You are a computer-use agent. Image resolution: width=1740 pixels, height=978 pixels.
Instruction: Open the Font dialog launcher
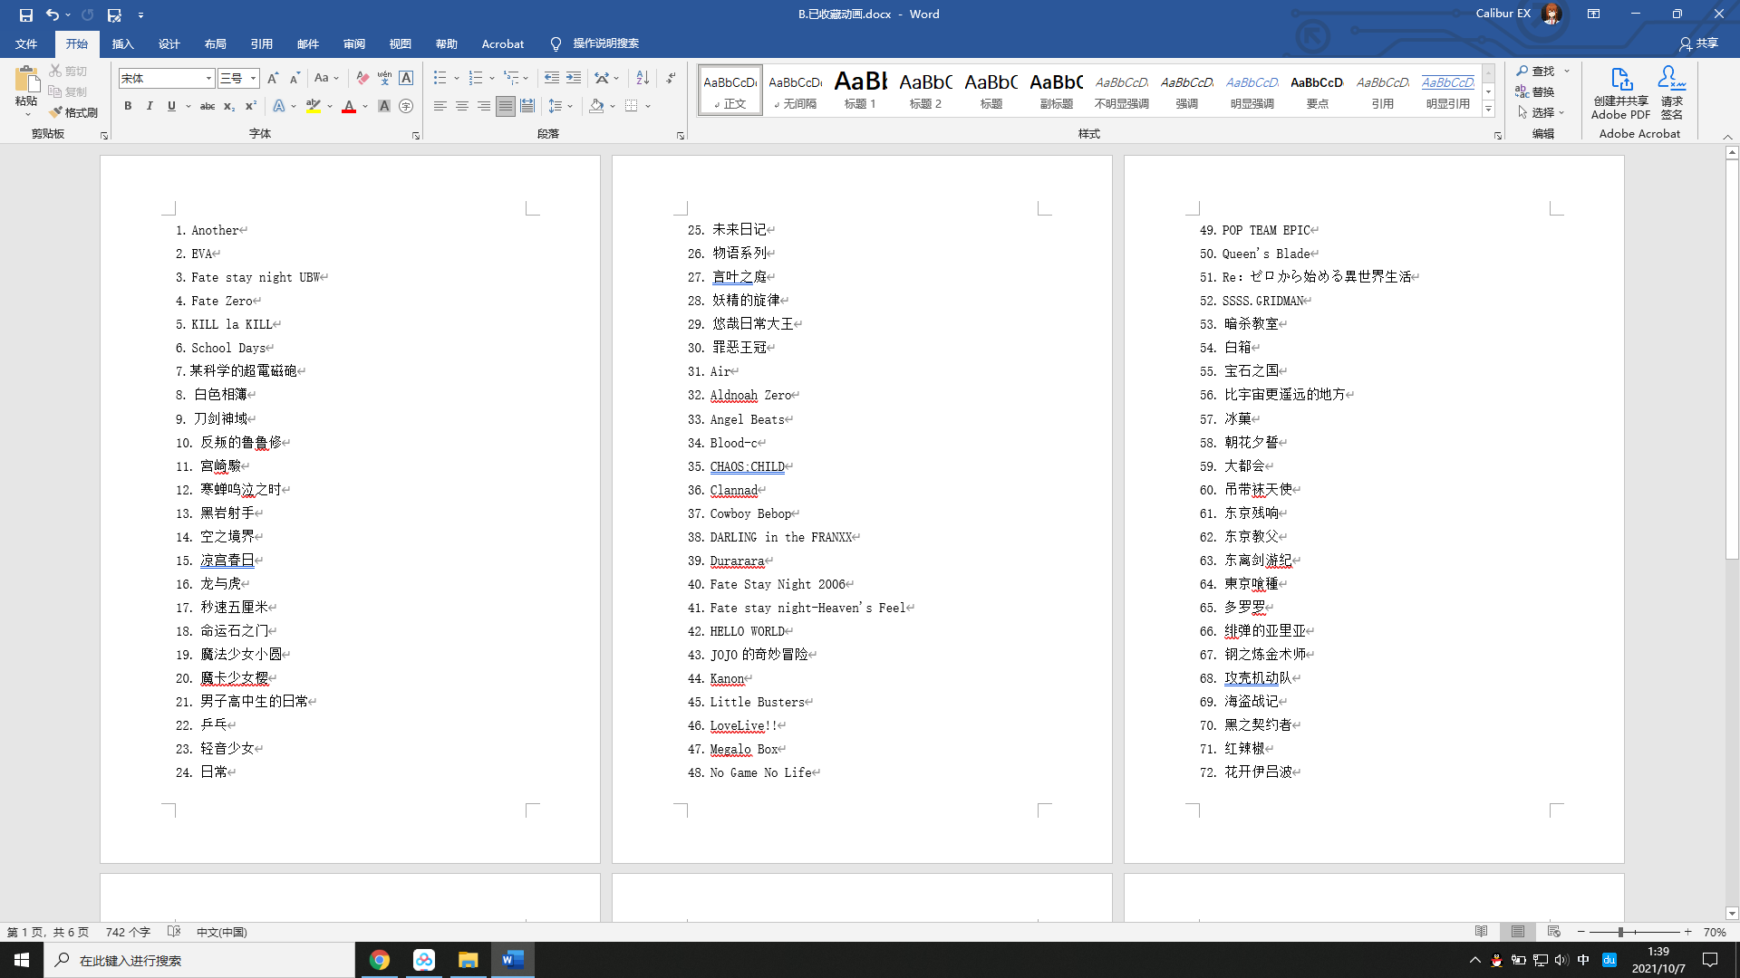416,136
